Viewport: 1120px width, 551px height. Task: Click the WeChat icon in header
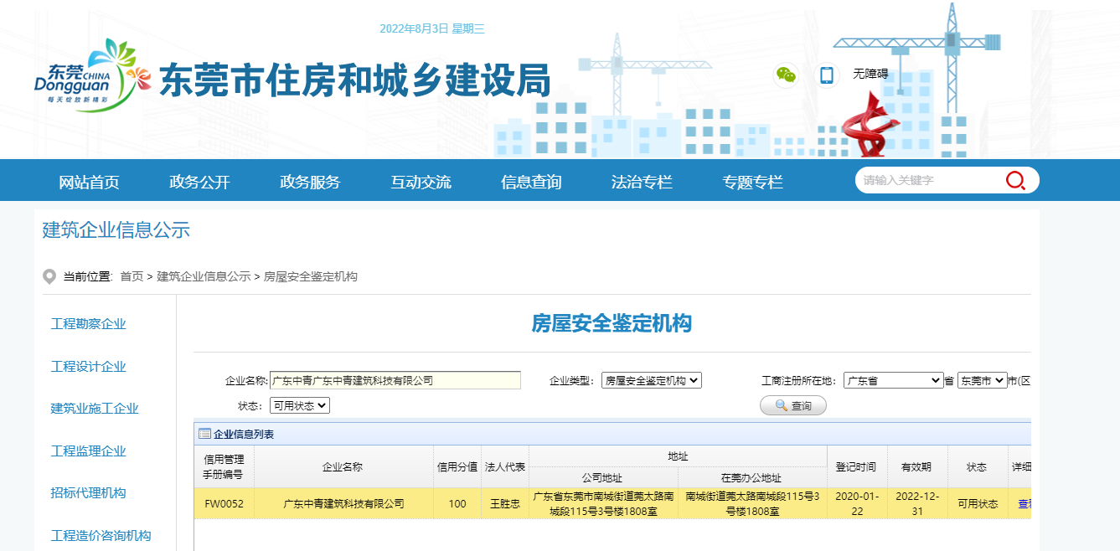[785, 75]
